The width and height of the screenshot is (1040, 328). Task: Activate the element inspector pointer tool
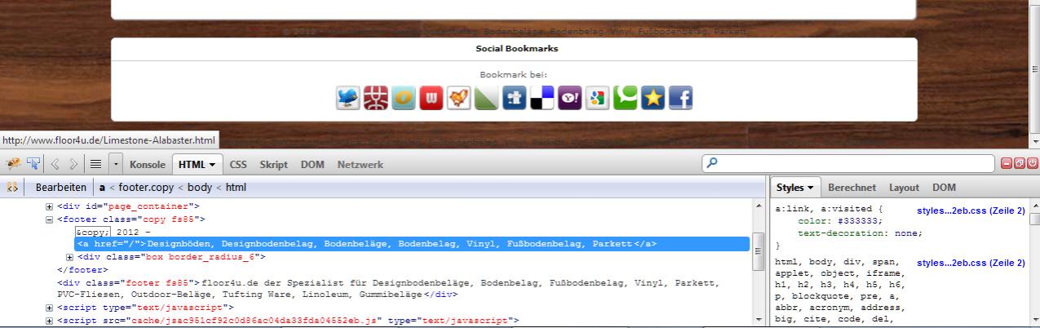(x=33, y=164)
